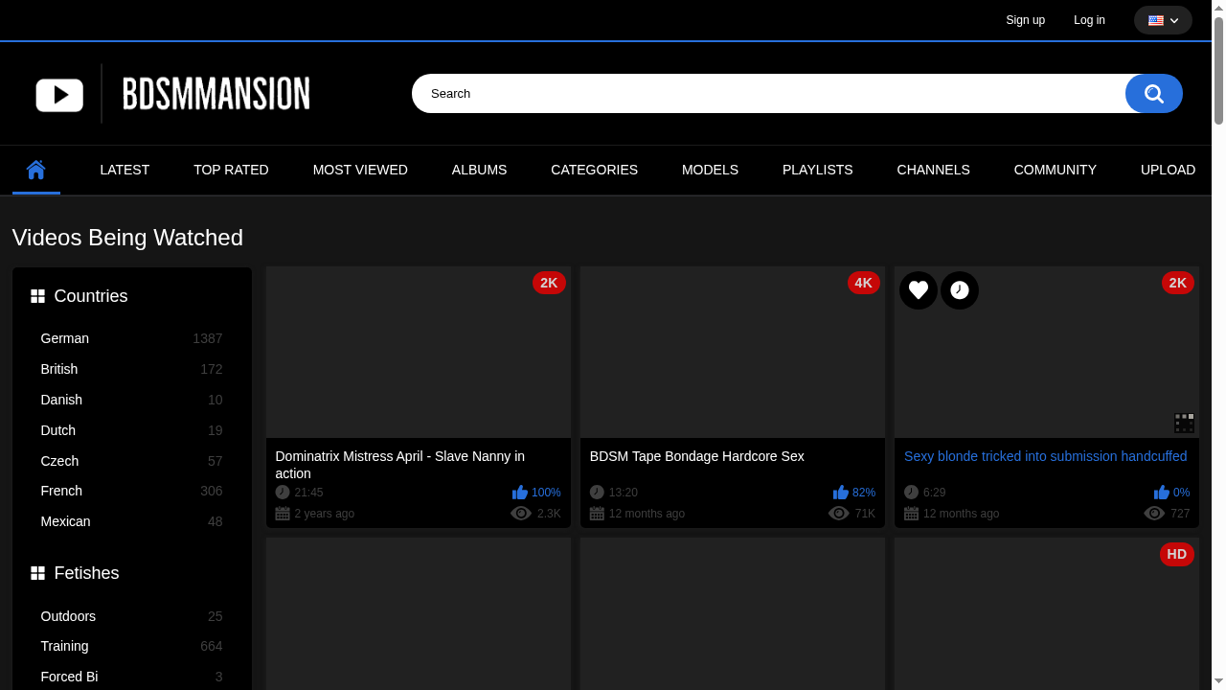The height and width of the screenshot is (690, 1226).
Task: Click the Sign up link
Action: point(1025,20)
